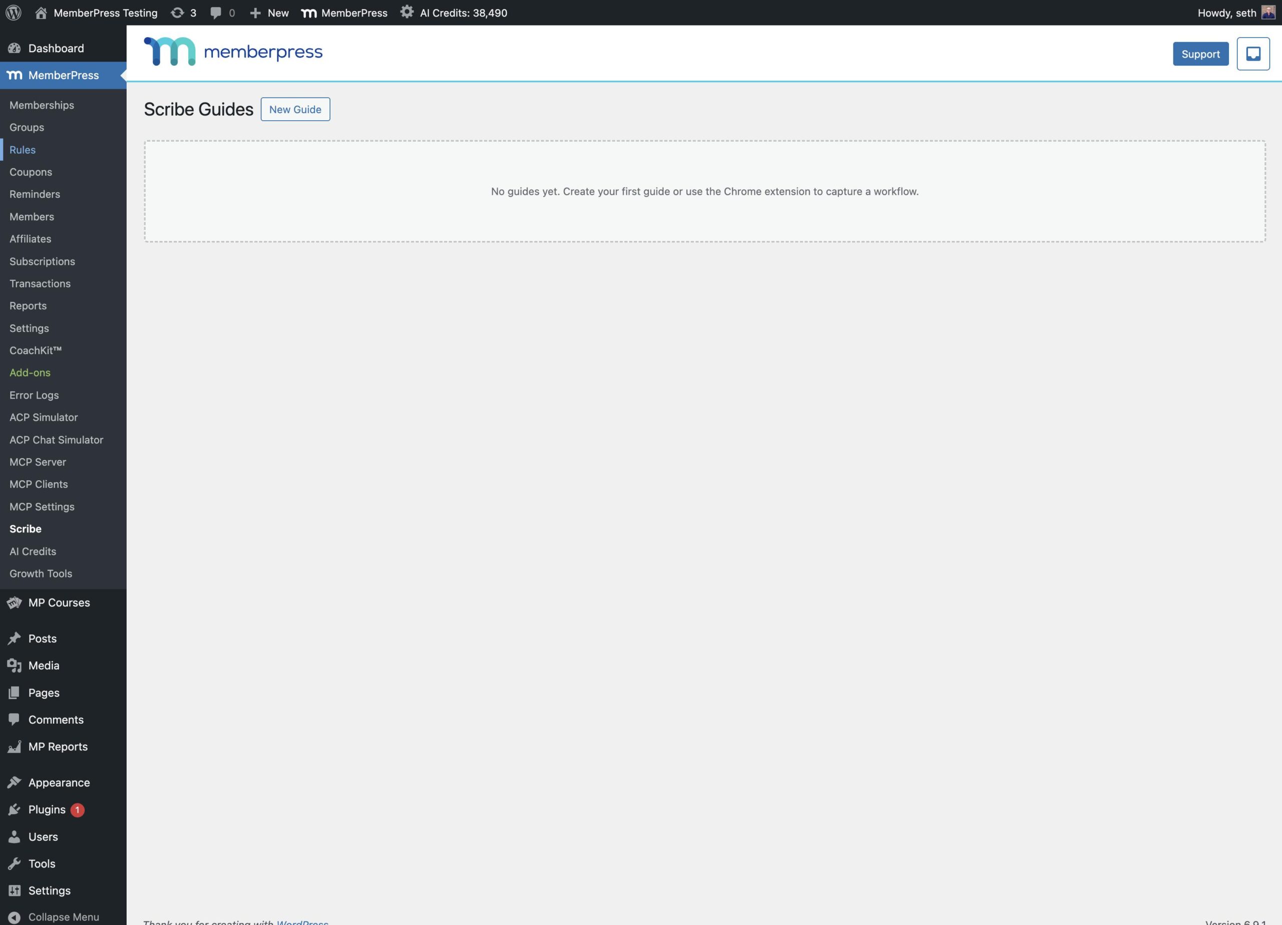Click the Plugins plug icon

pos(14,810)
